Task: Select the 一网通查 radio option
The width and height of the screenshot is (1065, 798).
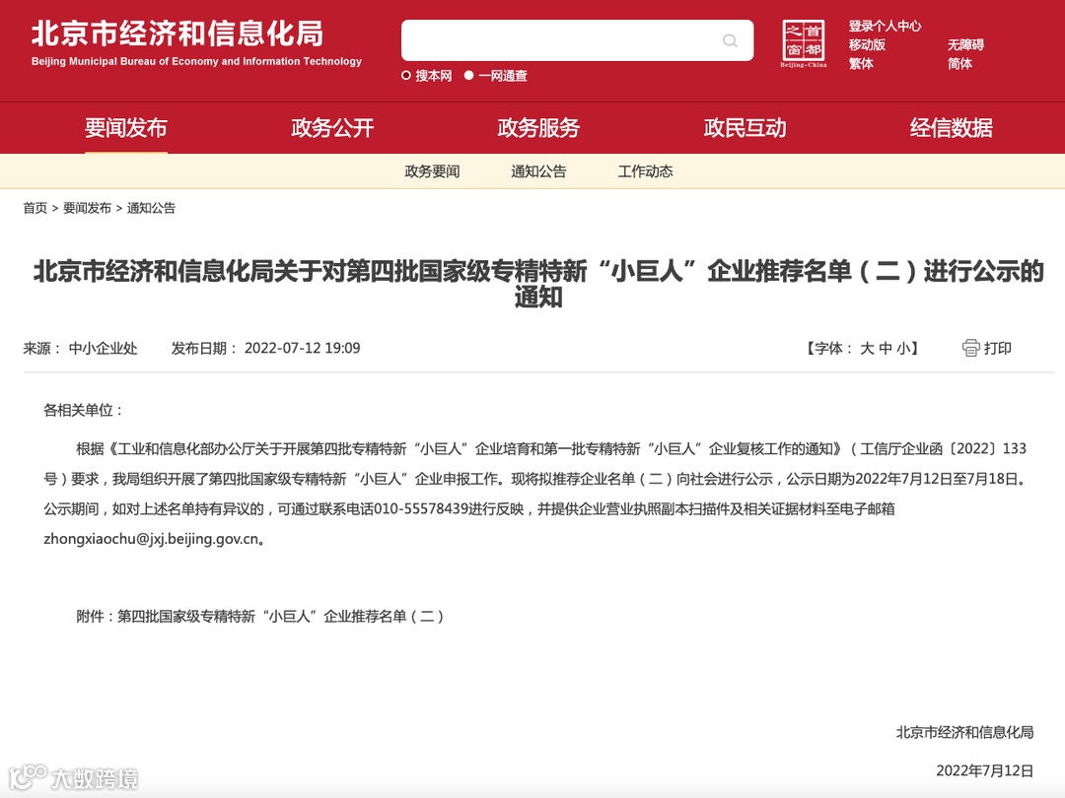Action: (468, 75)
